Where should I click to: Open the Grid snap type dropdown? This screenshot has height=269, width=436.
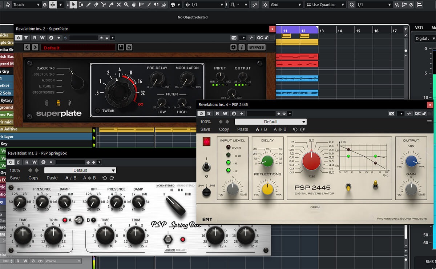coord(286,5)
